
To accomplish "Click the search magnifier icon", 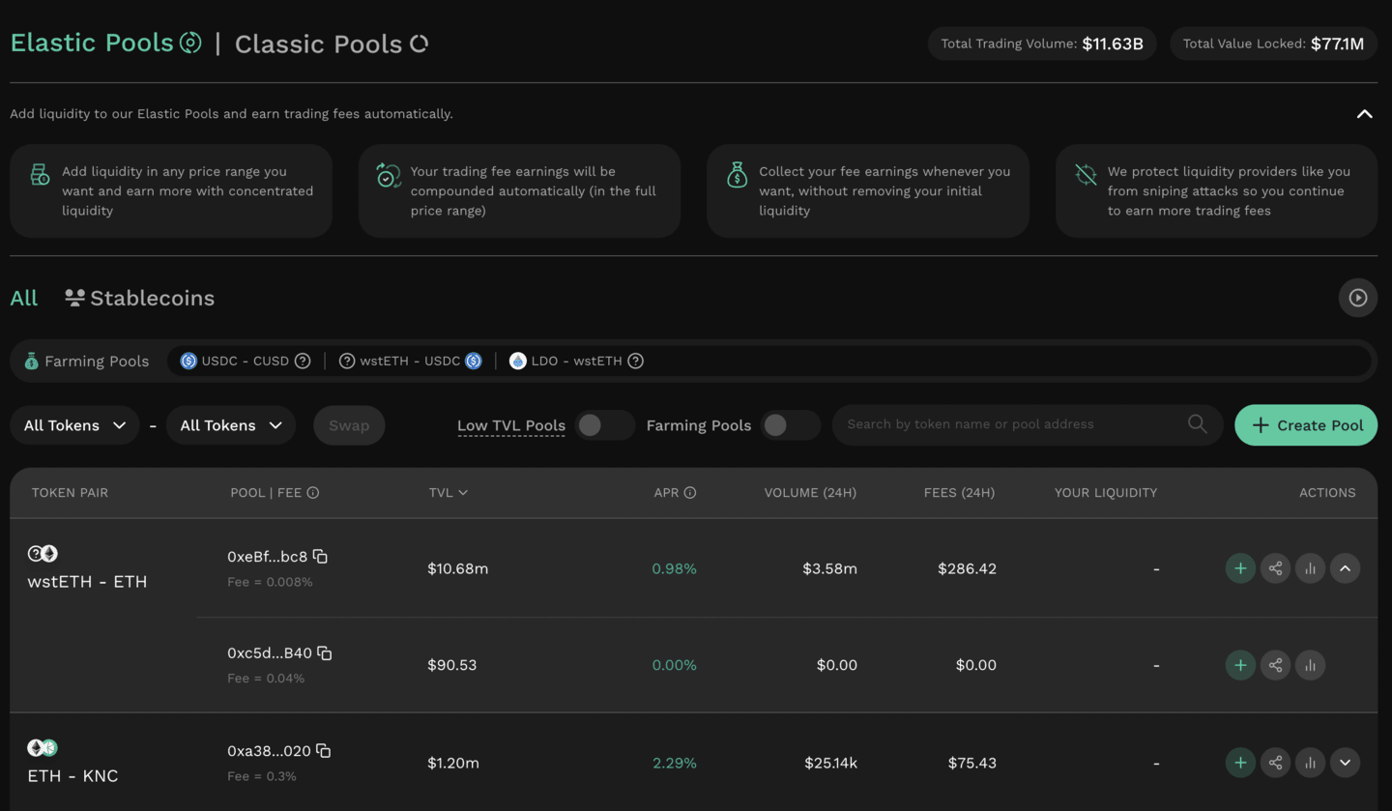I will pyautogui.click(x=1197, y=424).
